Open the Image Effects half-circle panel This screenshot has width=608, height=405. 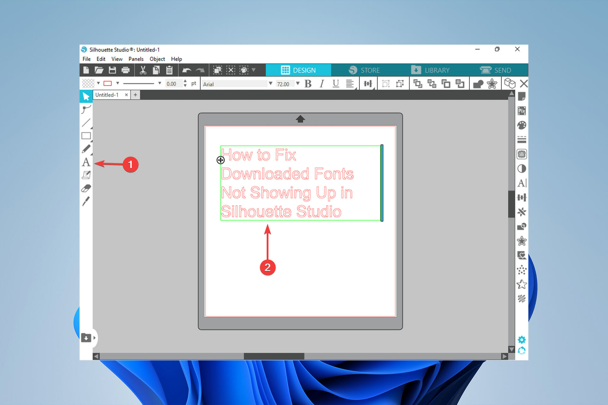[x=522, y=169]
